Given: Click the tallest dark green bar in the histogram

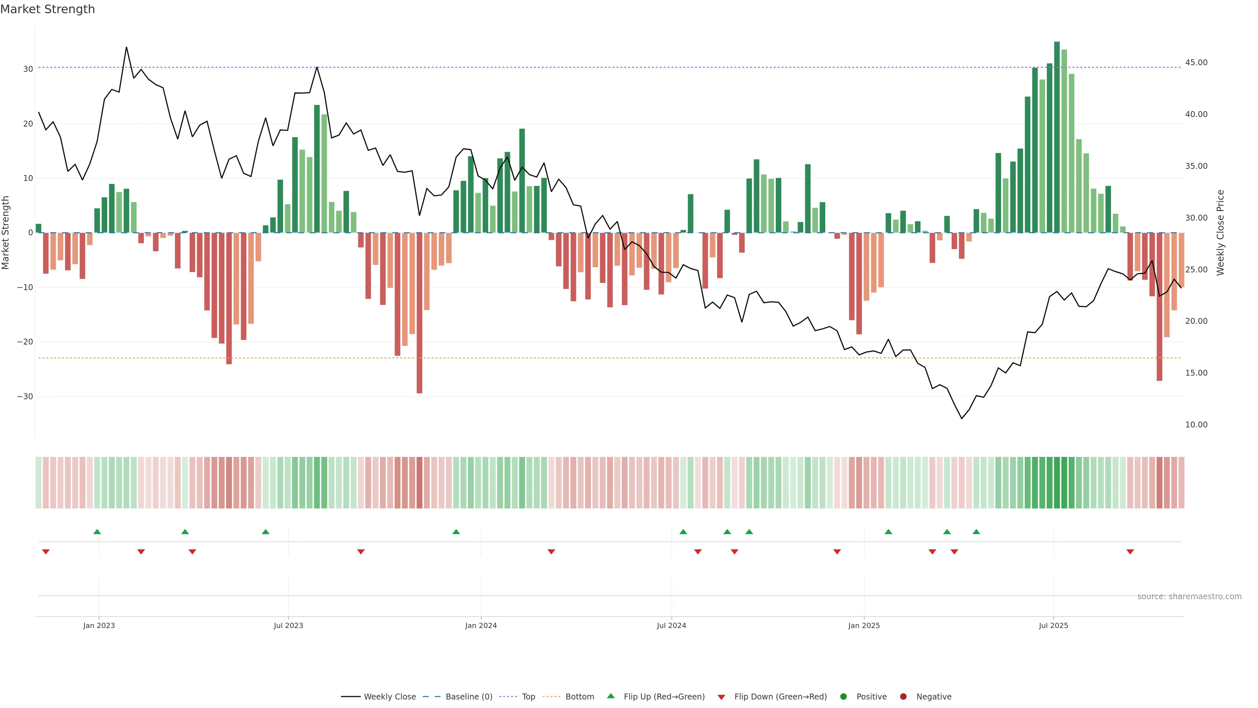Looking at the screenshot, I should click(x=1057, y=137).
